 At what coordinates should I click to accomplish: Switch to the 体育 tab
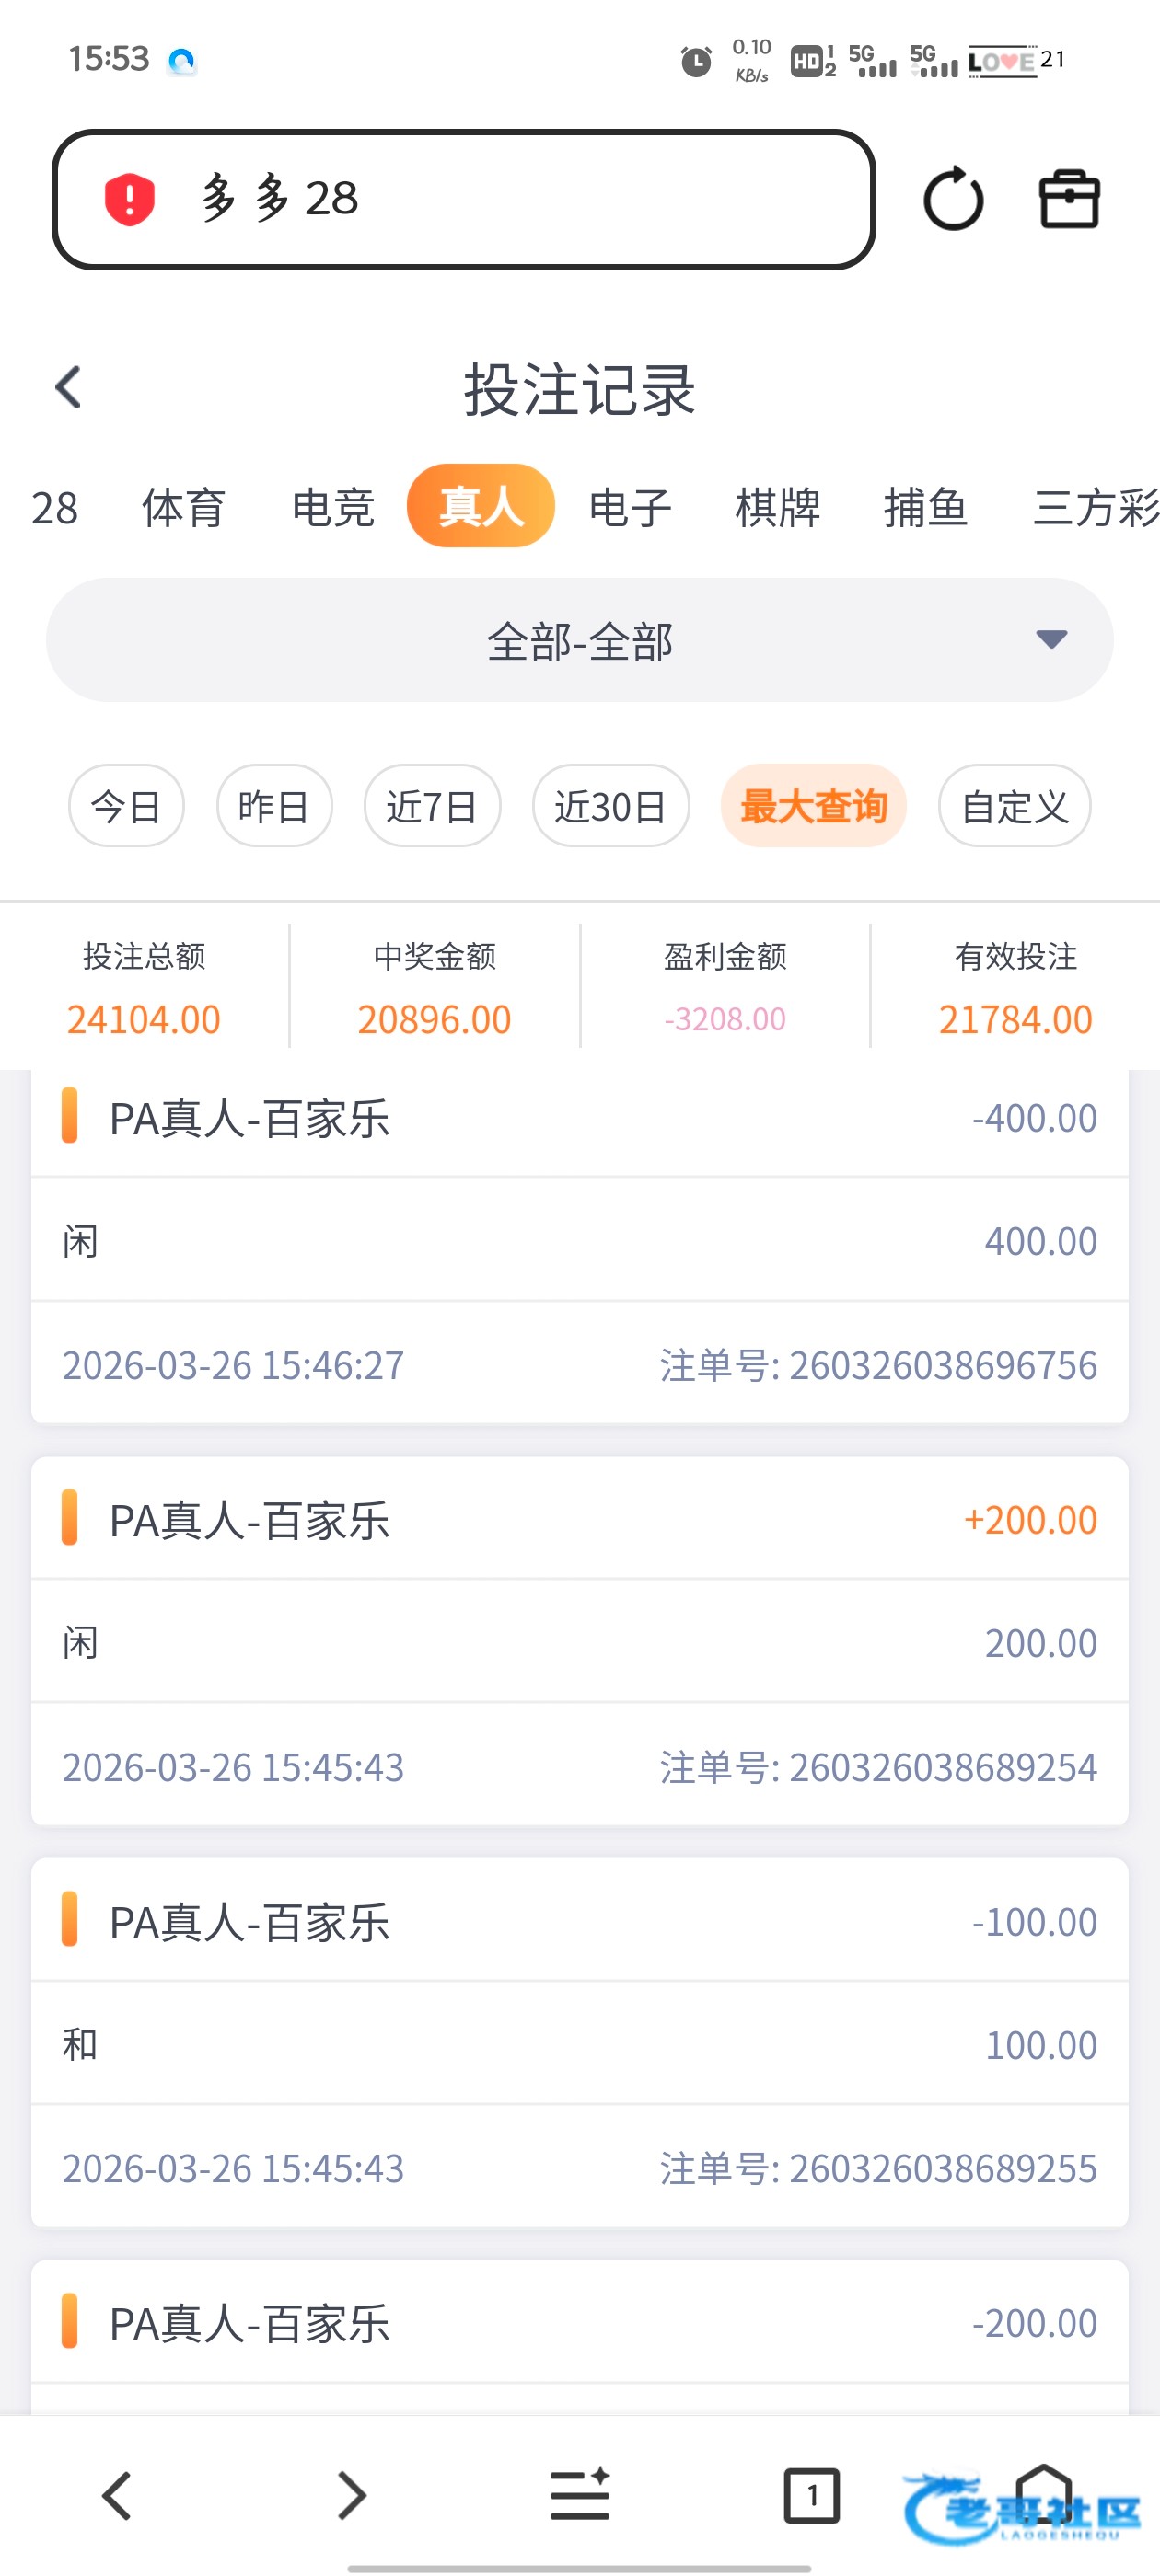[183, 507]
